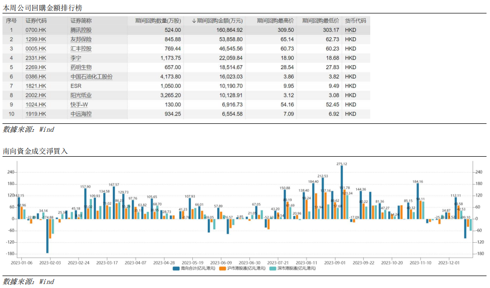This screenshot has width=490, height=288.
Task: Select the buyback amount value 6,554.58
Action: tap(232, 114)
